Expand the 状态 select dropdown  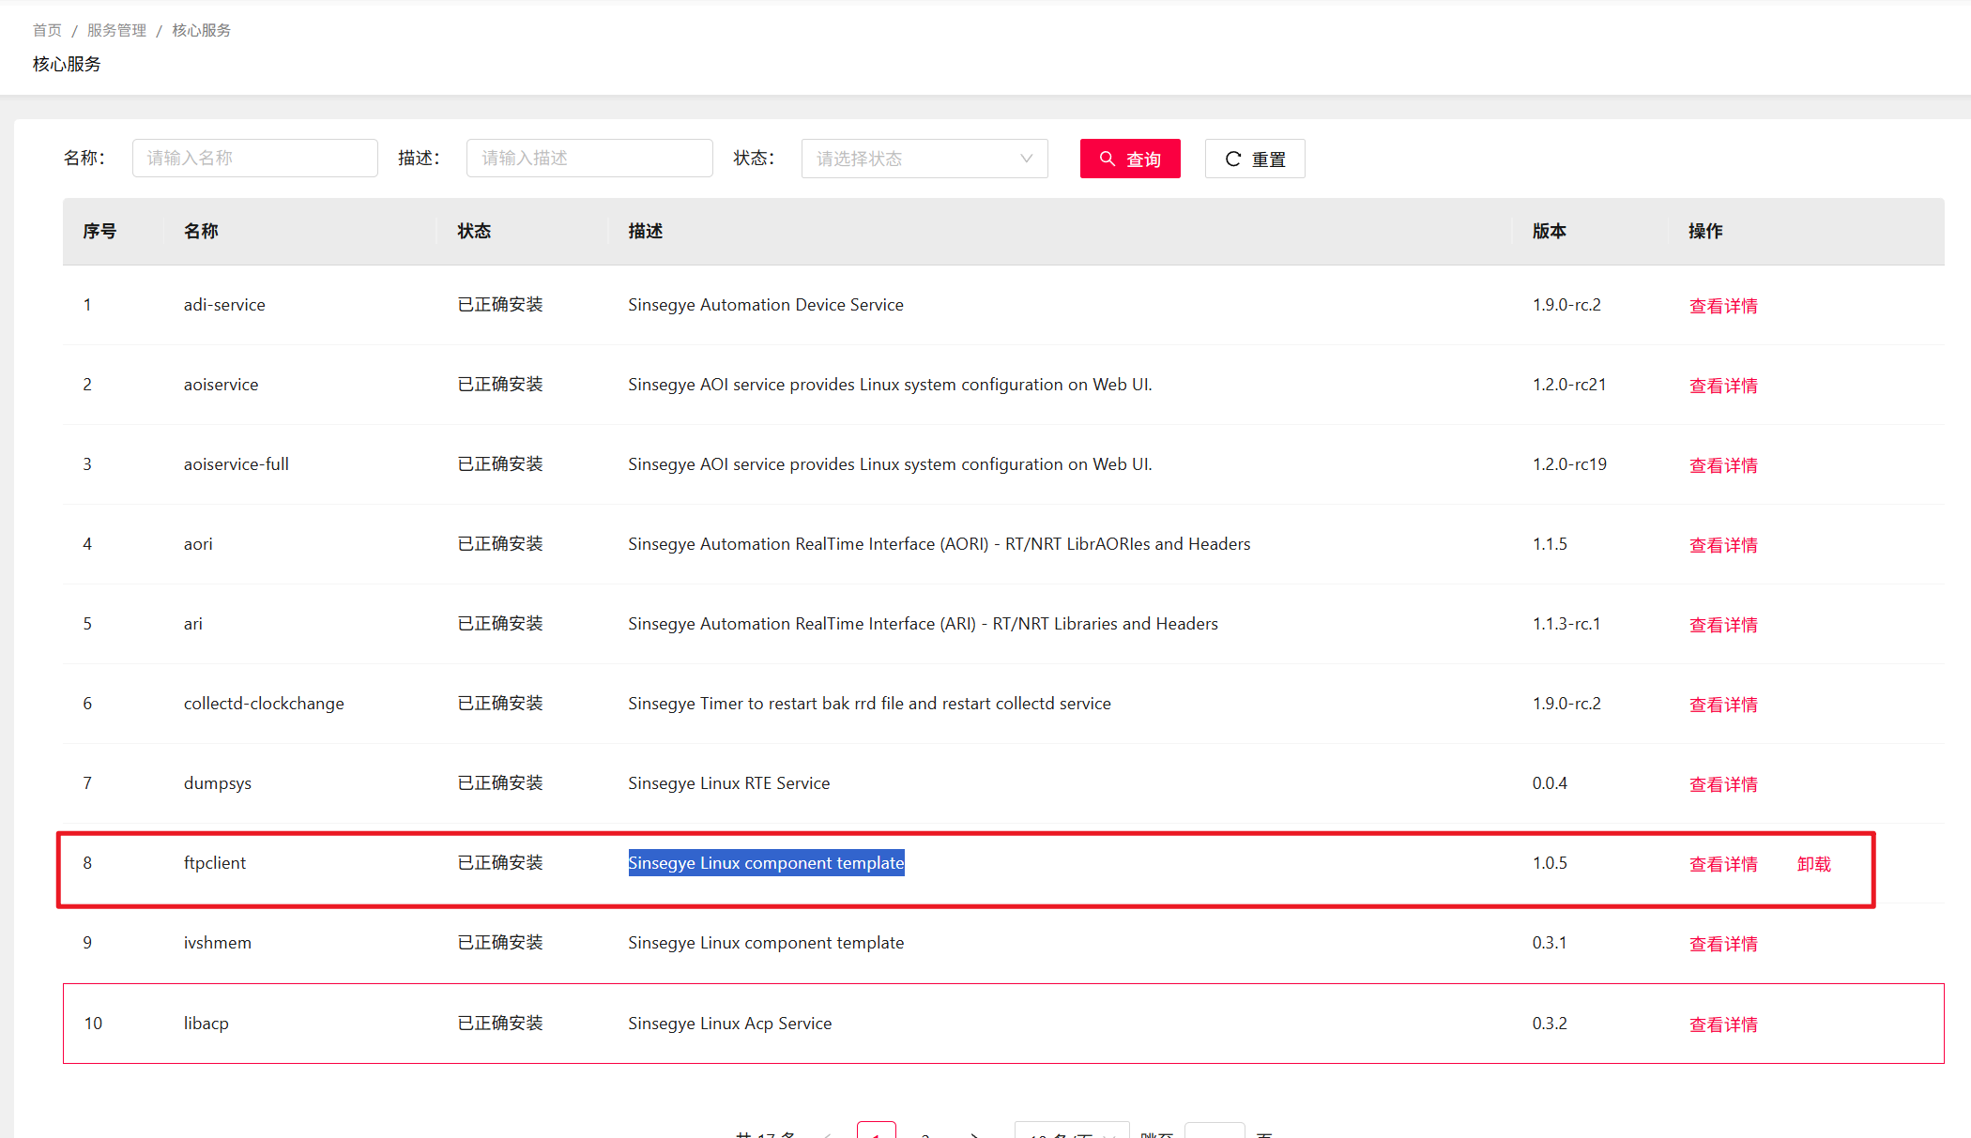tap(924, 159)
